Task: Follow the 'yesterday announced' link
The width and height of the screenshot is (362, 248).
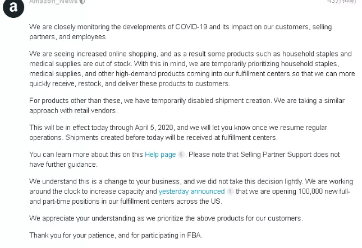Action: (x=191, y=191)
